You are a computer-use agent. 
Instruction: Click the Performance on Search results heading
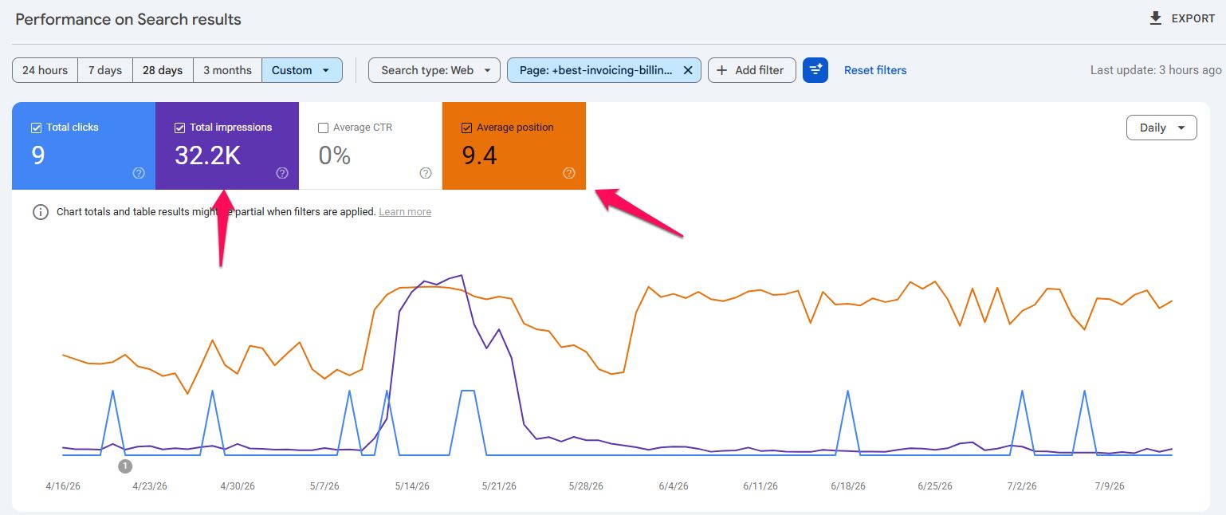[x=128, y=19]
